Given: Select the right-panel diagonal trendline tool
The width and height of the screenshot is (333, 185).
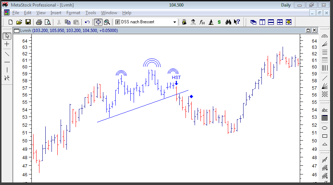Looking at the screenshot, I should click(x=325, y=78).
